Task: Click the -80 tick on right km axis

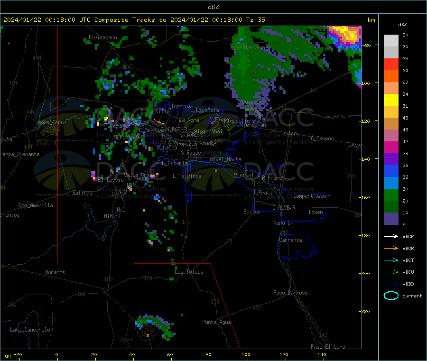Action: coord(367,45)
